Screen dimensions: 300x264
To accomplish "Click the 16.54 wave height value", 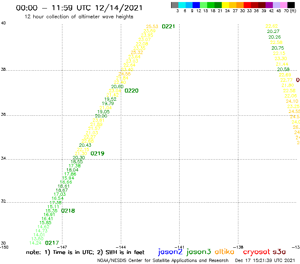I will [x=58, y=199].
